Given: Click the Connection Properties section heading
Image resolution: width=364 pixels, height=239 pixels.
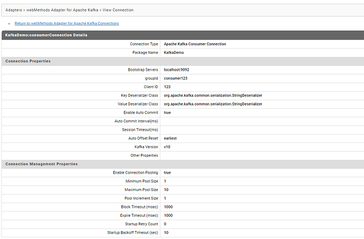Looking at the screenshot, I should tap(28, 61).
